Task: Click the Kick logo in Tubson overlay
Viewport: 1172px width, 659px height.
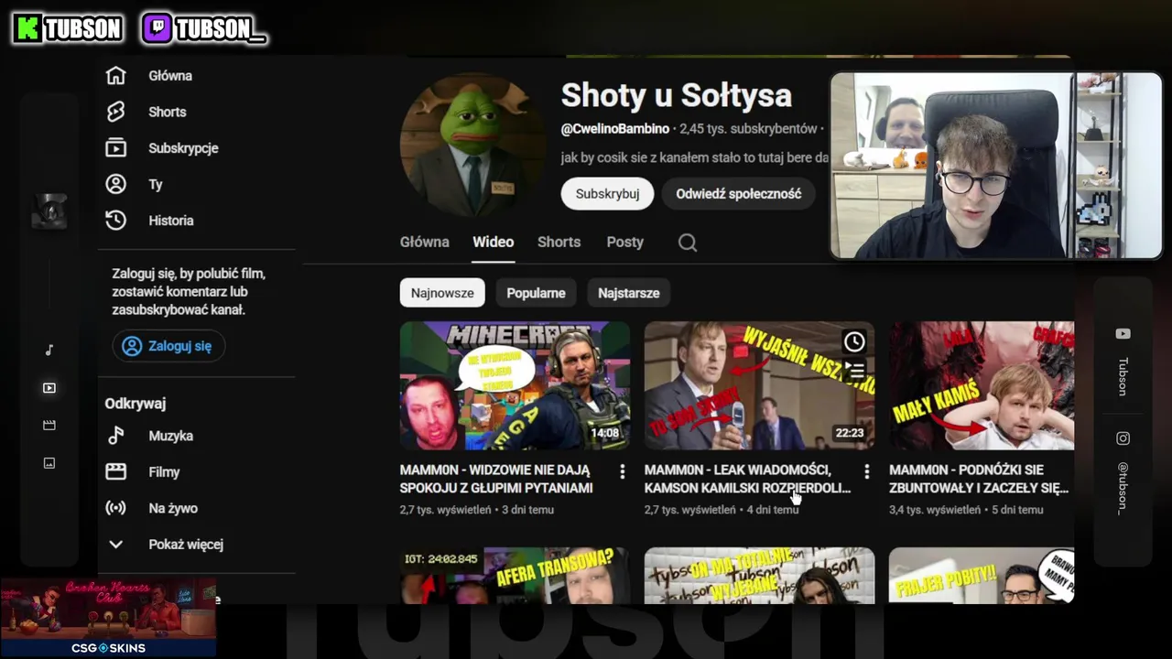Action: [x=28, y=29]
